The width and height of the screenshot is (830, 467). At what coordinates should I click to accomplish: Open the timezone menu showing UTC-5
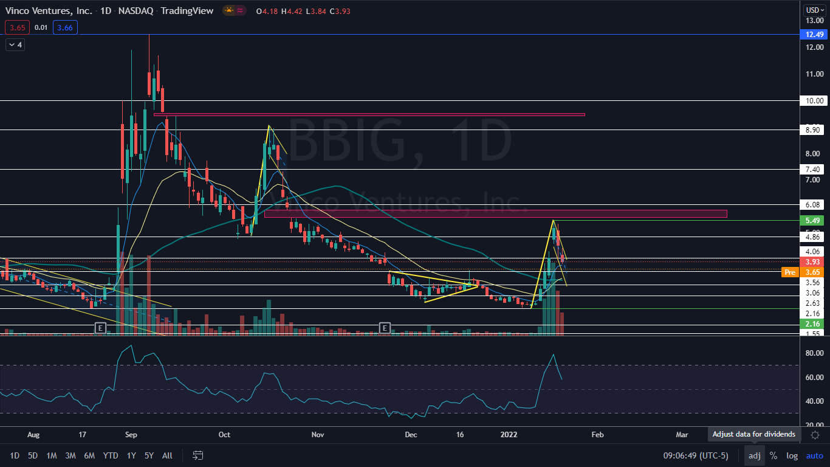[696, 455]
